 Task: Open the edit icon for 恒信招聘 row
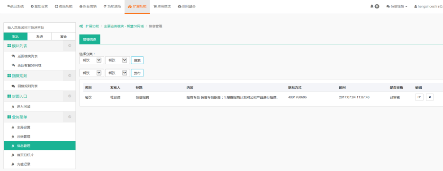(419, 97)
